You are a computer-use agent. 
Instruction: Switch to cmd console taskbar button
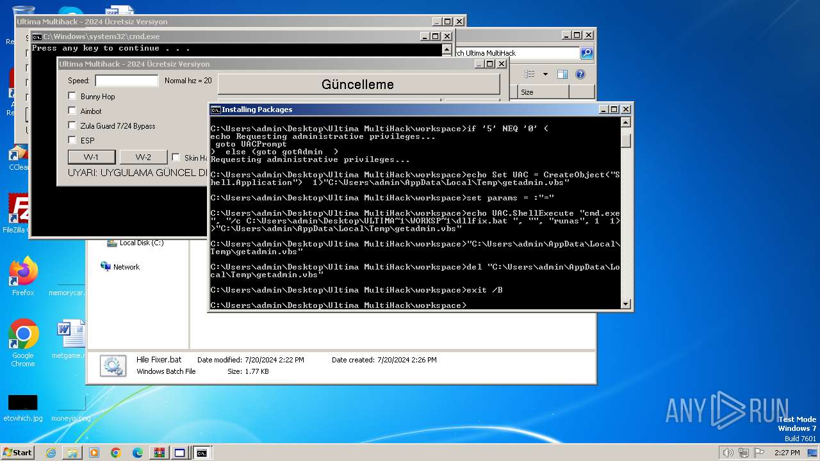coord(202,453)
